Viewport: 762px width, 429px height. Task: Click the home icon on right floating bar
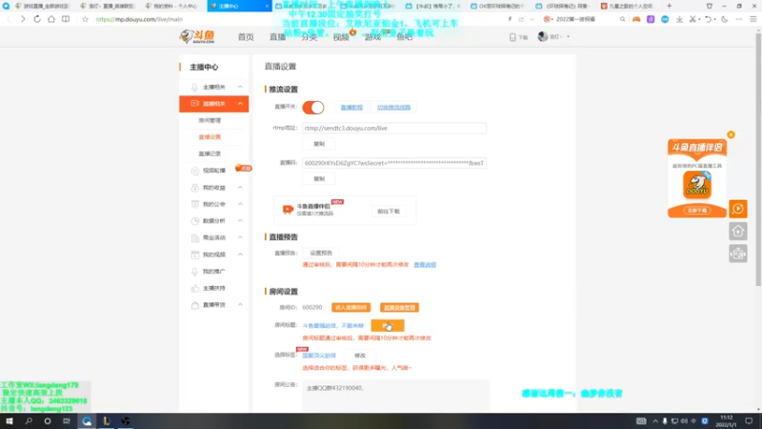(737, 232)
